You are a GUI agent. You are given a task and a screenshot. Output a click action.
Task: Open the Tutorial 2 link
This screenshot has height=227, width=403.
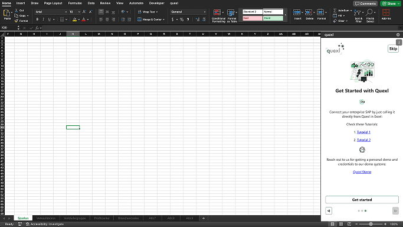[x=363, y=140]
